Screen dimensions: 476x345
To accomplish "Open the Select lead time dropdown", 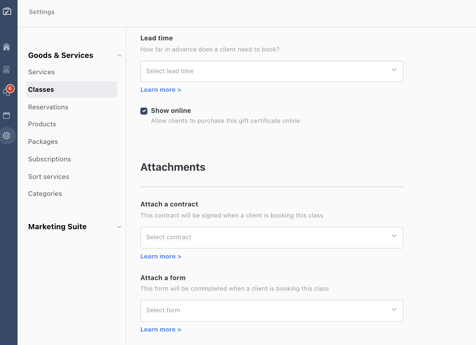I will [272, 71].
